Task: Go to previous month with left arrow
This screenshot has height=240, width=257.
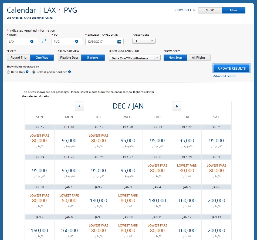Action: click(79, 106)
